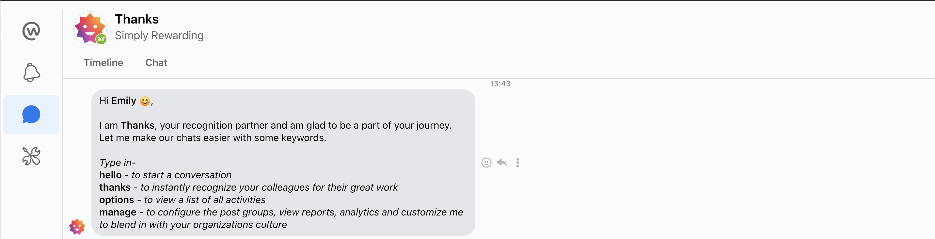This screenshot has height=239, width=935.
Task: Click the bold manage keyword
Action: (x=118, y=212)
